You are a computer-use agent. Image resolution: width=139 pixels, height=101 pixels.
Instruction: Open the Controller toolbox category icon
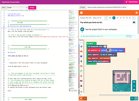click(81, 51)
